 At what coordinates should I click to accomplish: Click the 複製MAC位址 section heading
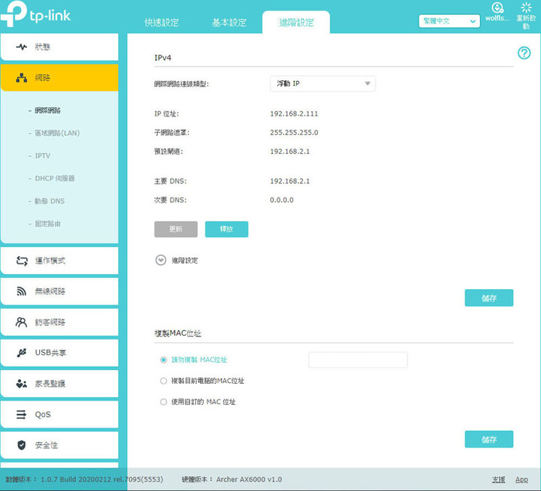(177, 333)
